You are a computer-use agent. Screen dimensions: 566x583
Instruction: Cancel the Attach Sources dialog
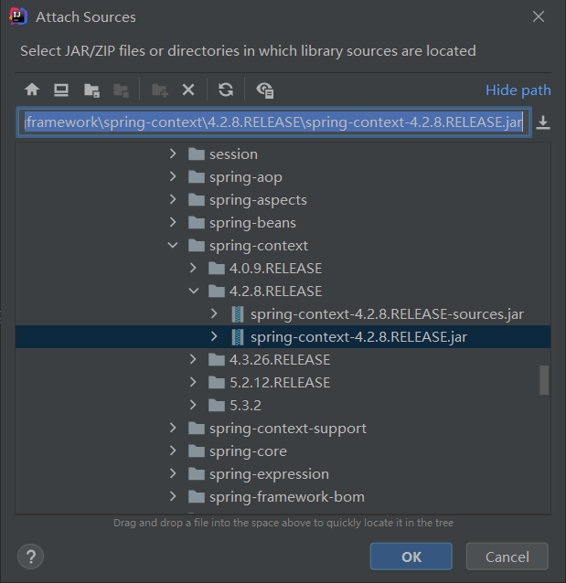(507, 556)
